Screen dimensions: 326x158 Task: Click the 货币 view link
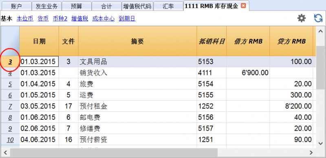43,19
